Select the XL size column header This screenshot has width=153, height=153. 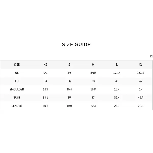click(141, 65)
